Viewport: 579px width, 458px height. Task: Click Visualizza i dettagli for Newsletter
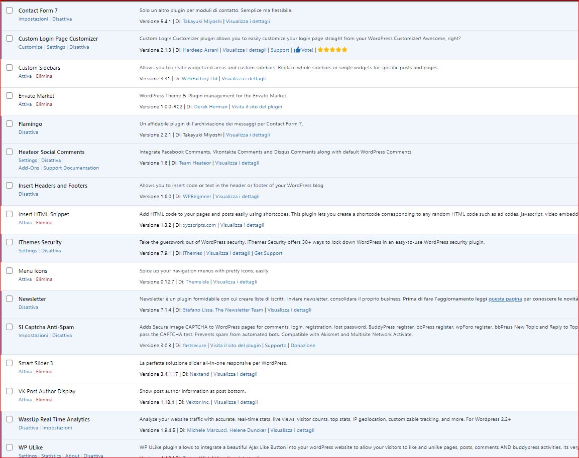coord(289,310)
